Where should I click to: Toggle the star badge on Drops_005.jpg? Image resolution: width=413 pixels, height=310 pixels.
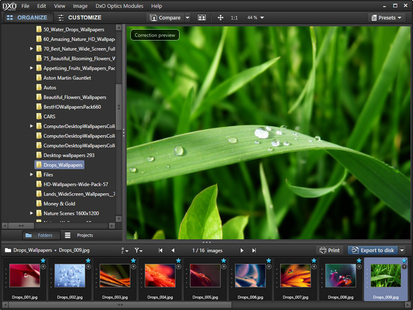[224, 261]
